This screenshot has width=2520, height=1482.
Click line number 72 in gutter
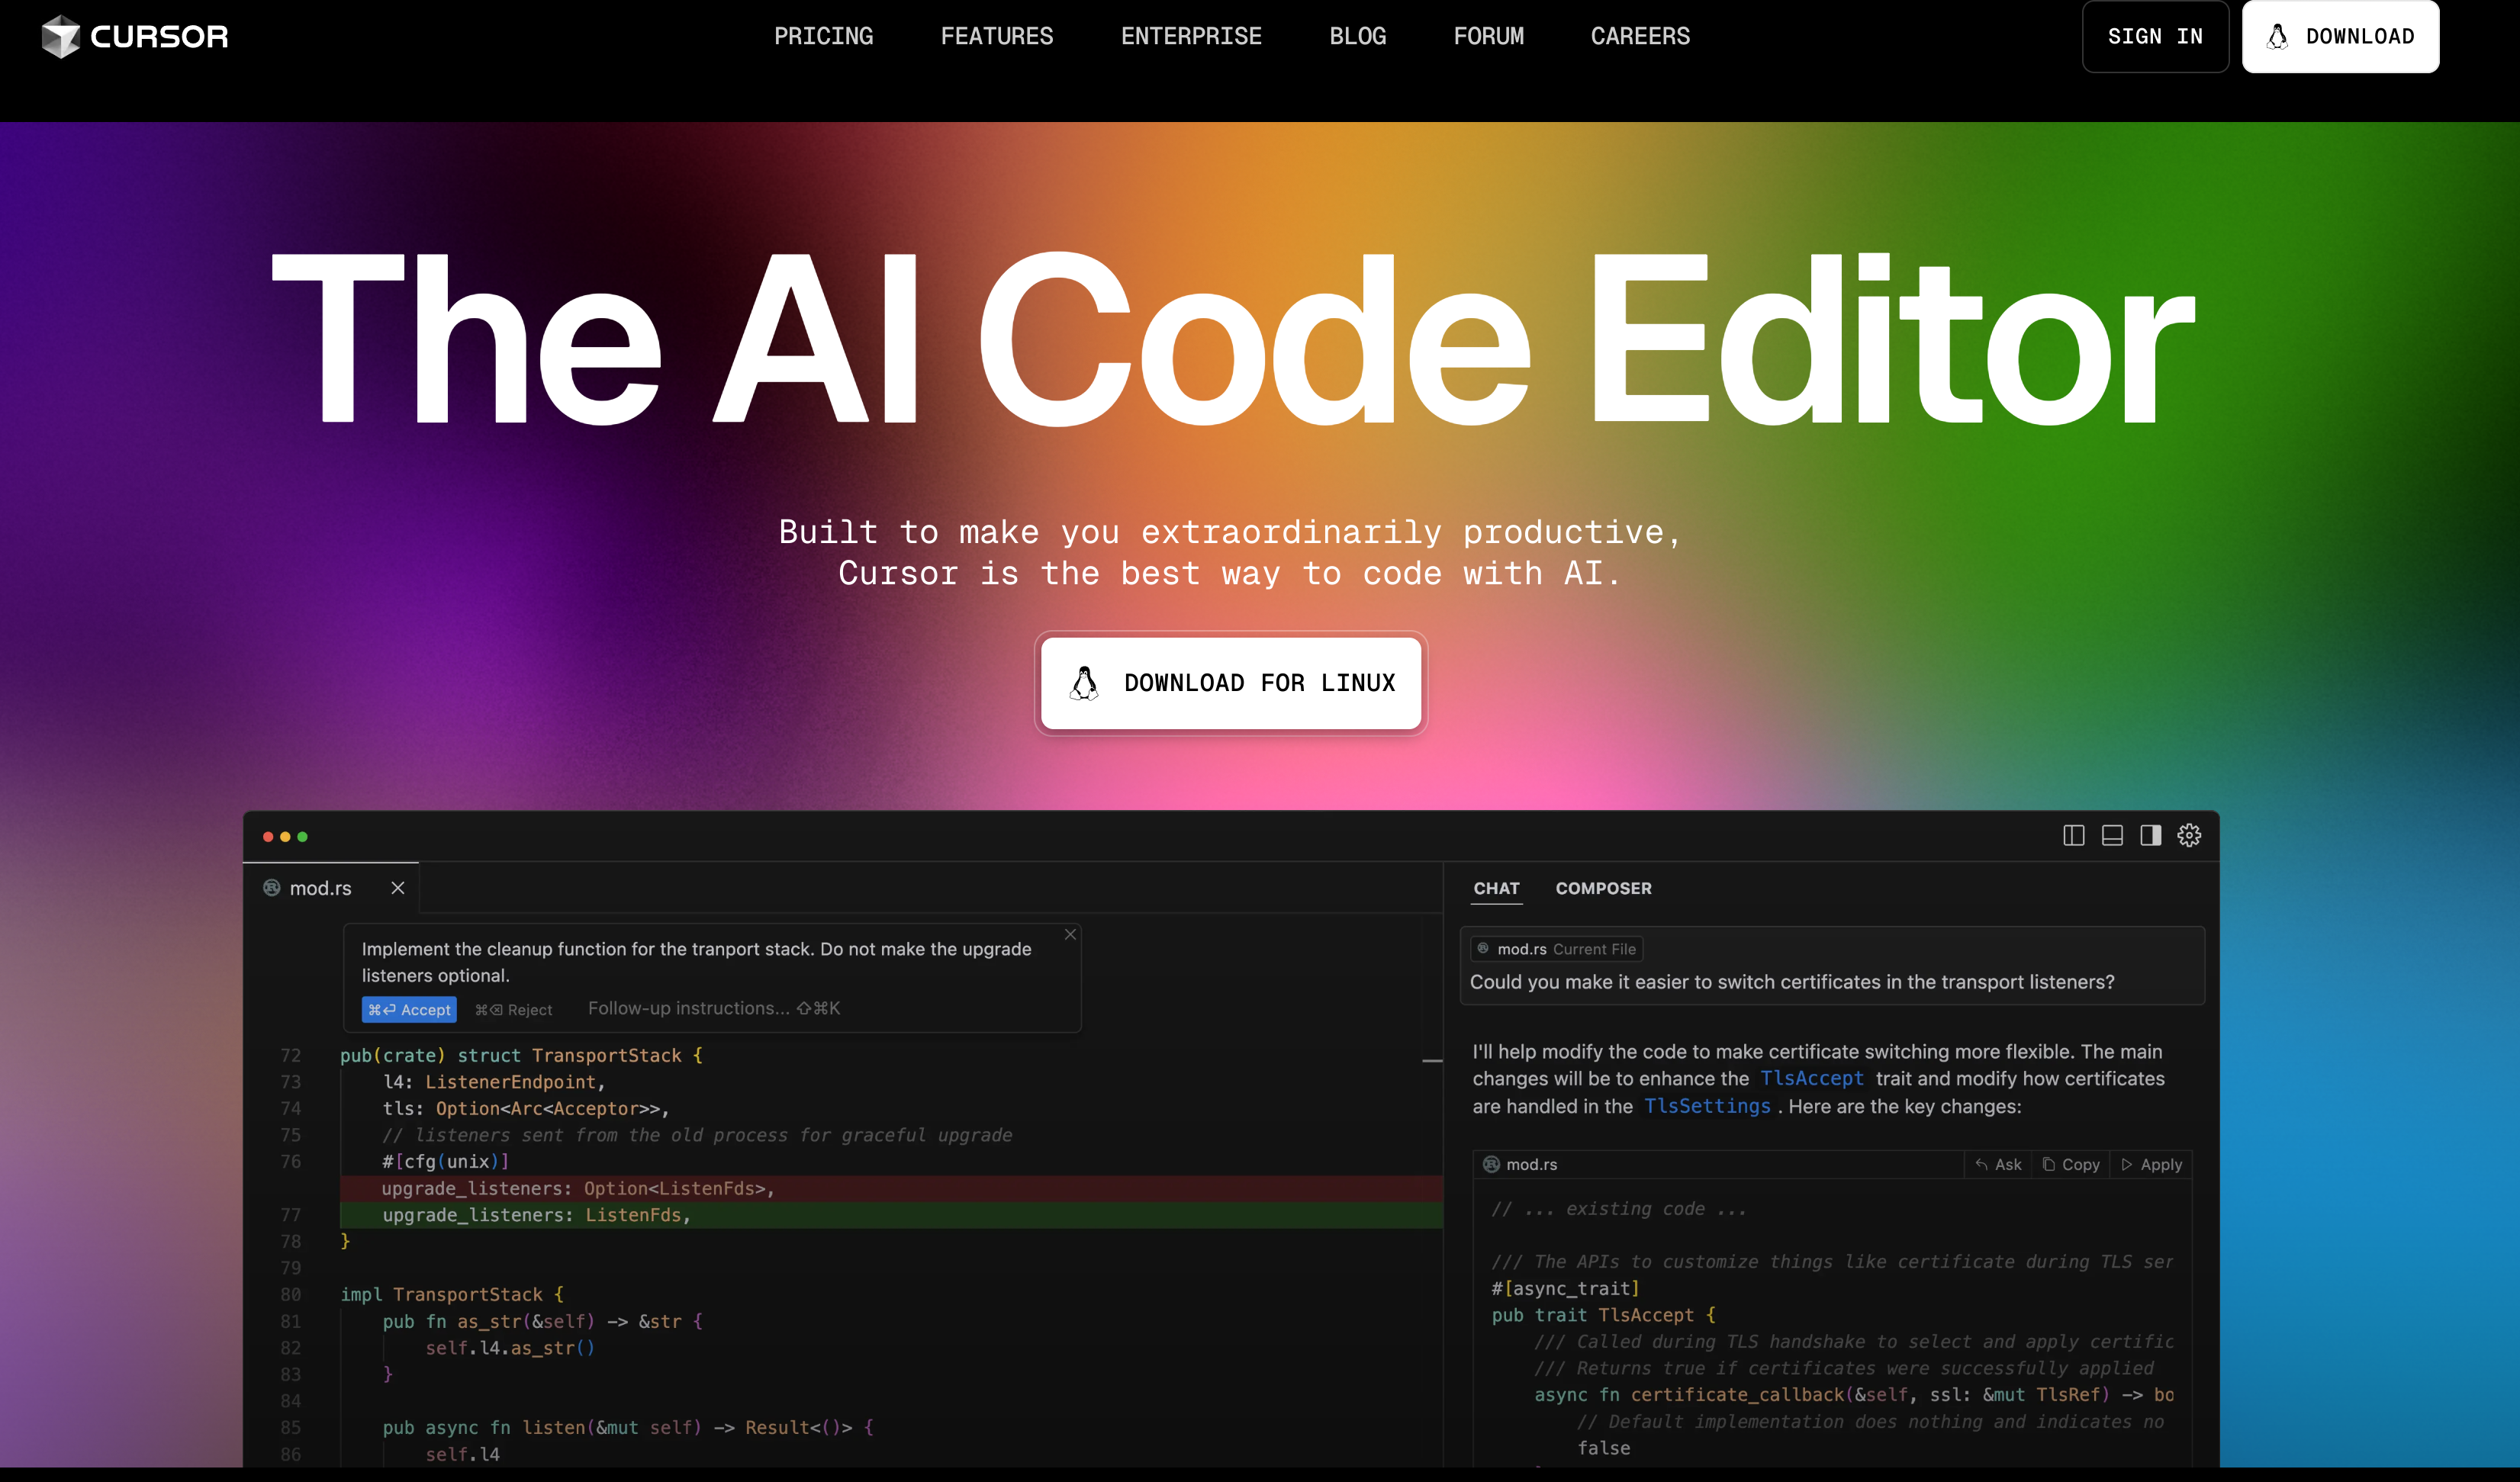click(290, 1056)
